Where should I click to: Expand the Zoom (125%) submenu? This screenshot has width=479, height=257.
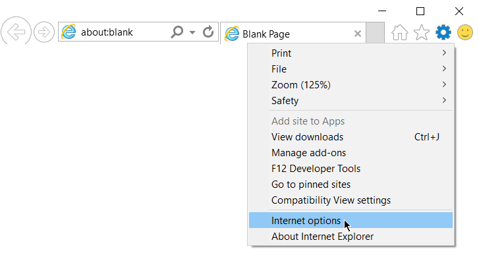351,84
